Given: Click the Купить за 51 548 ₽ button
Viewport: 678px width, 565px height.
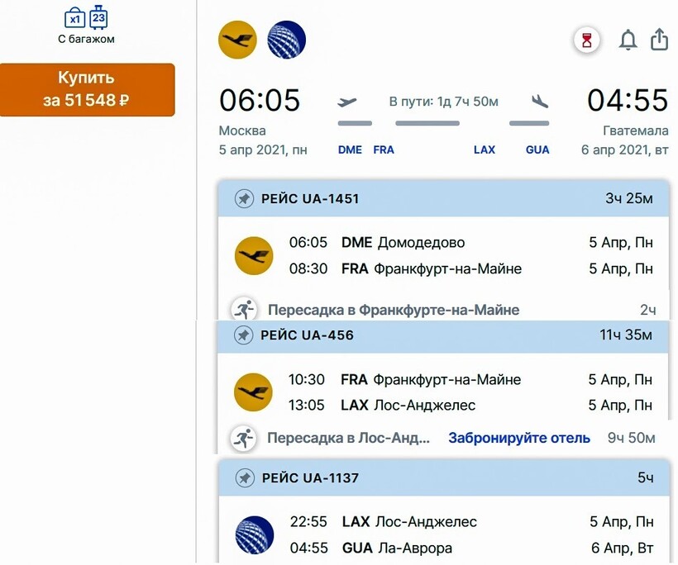Looking at the screenshot, I should (x=87, y=89).
